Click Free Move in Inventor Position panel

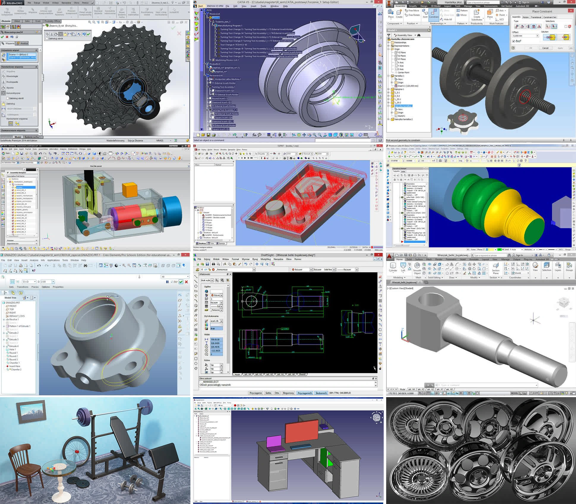tap(411, 10)
